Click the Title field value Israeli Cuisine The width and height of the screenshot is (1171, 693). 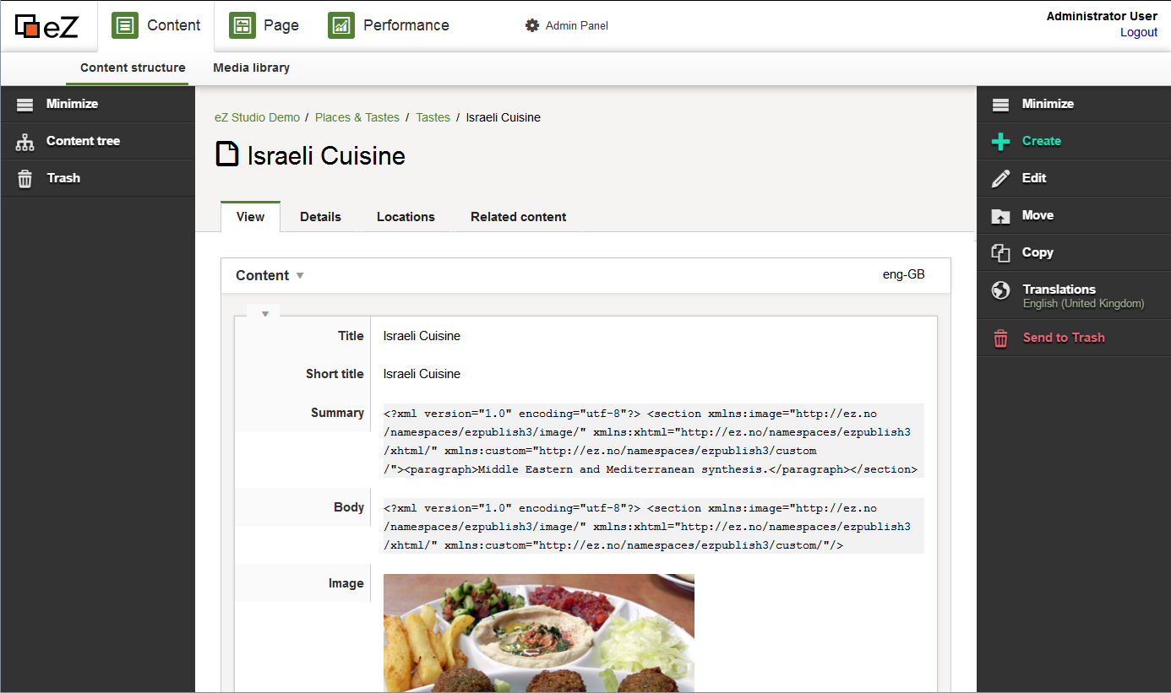click(x=422, y=336)
